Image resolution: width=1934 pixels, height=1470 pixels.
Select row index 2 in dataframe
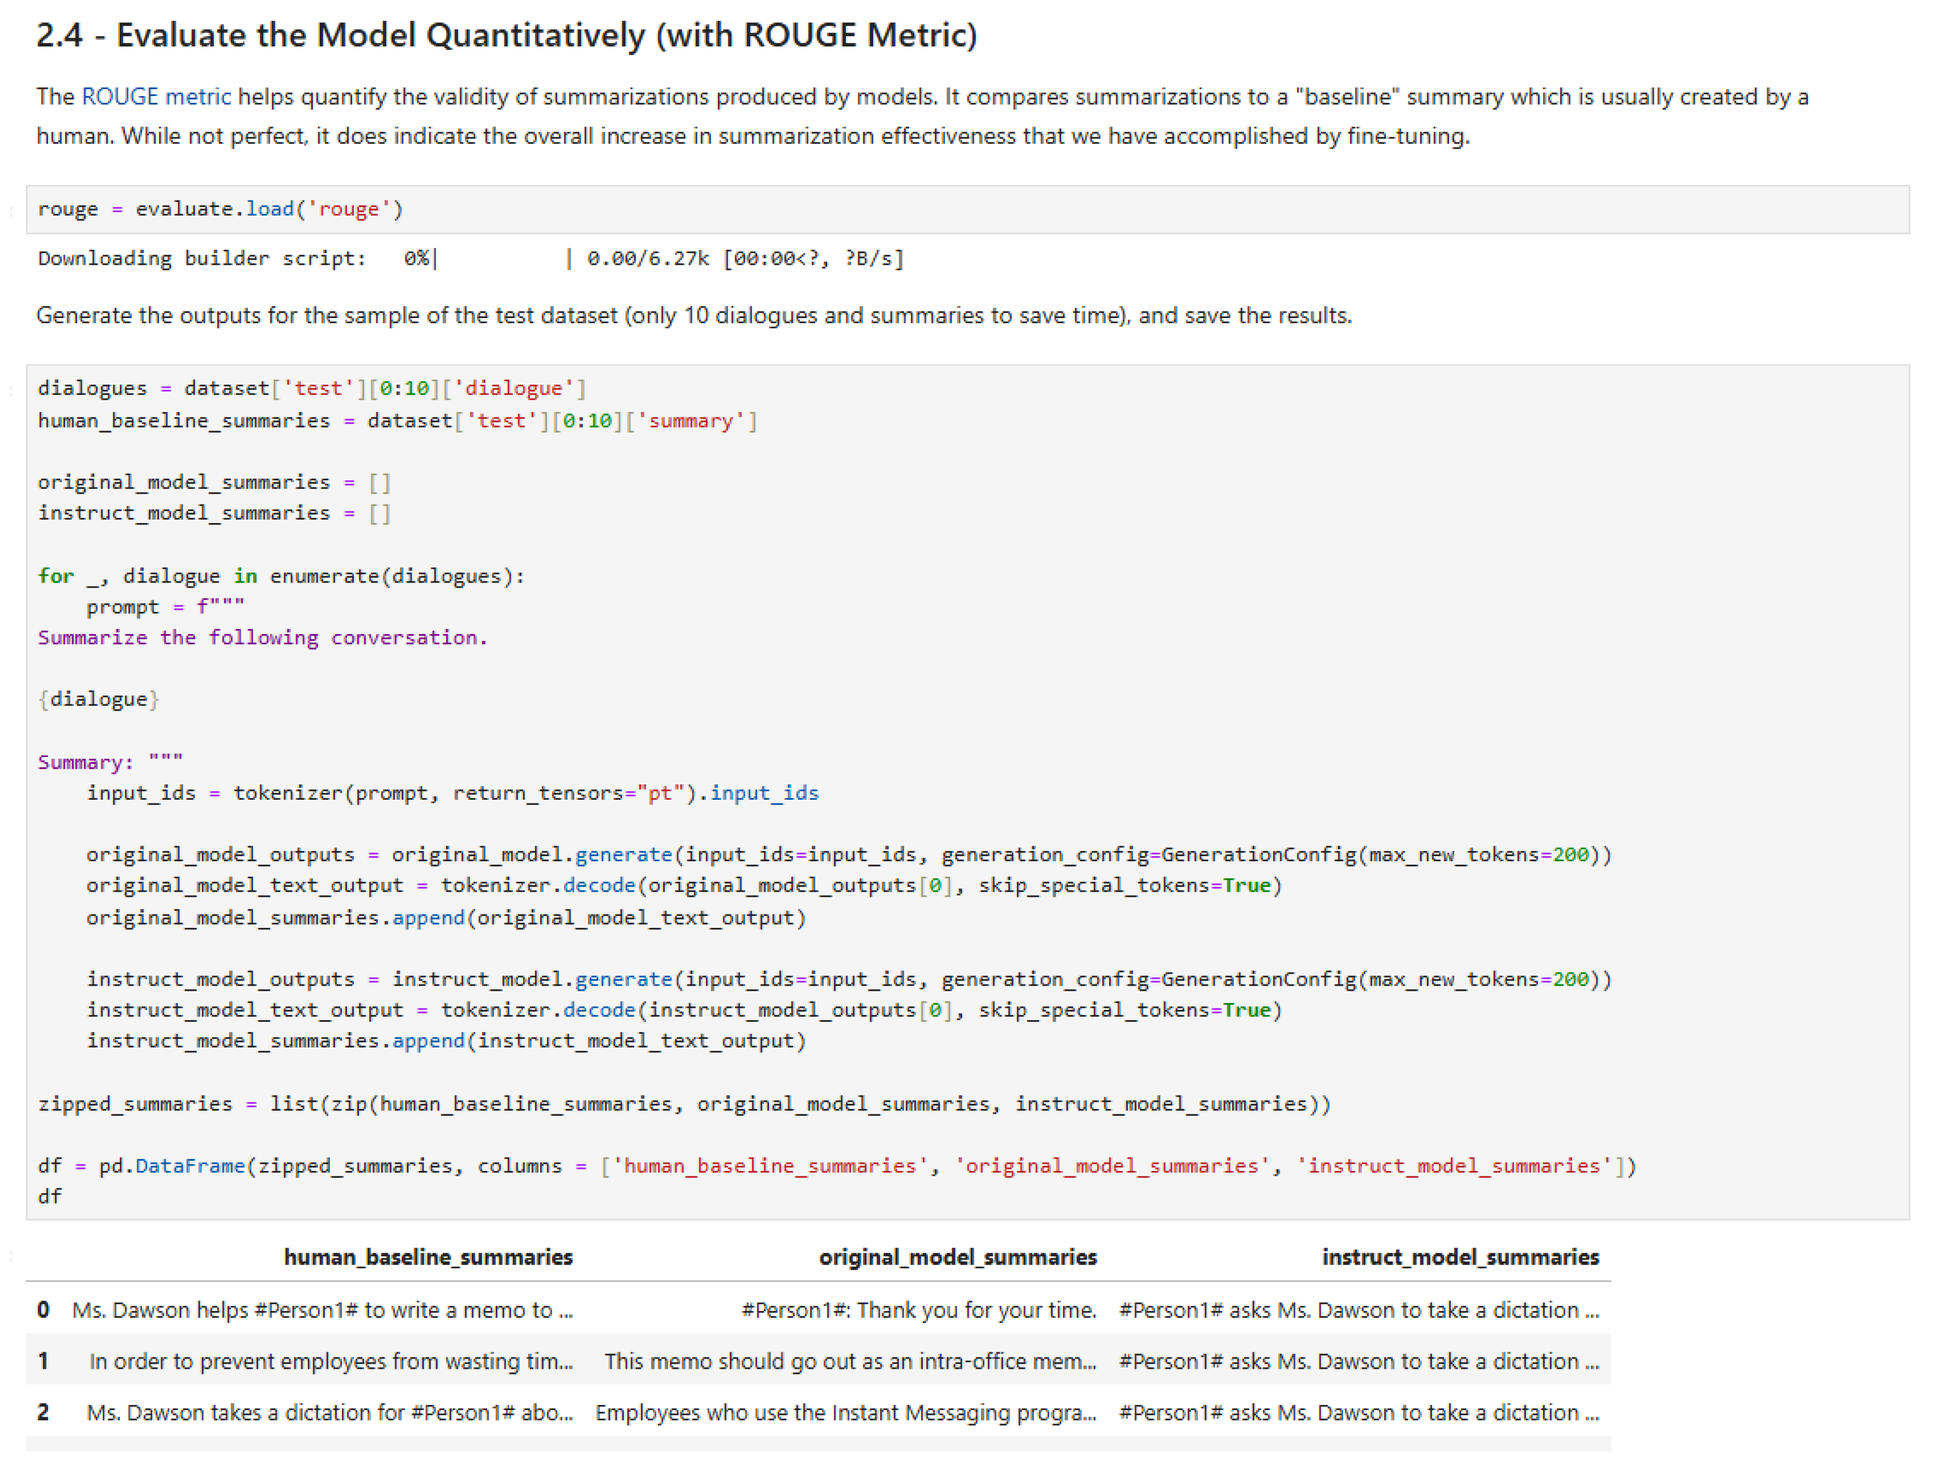(43, 1412)
